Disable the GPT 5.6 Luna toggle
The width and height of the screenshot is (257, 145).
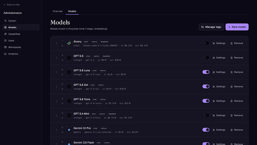coord(206,72)
